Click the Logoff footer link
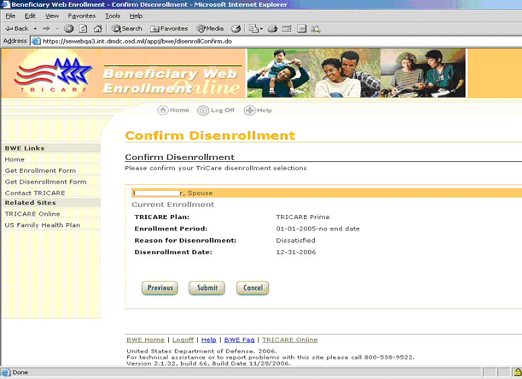 pyautogui.click(x=183, y=340)
